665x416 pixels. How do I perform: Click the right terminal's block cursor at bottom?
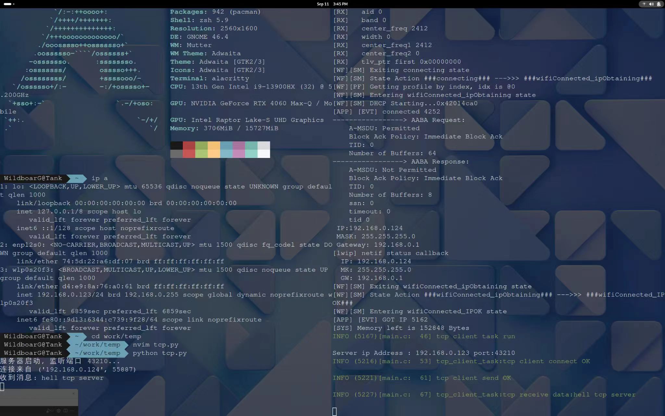(334, 411)
